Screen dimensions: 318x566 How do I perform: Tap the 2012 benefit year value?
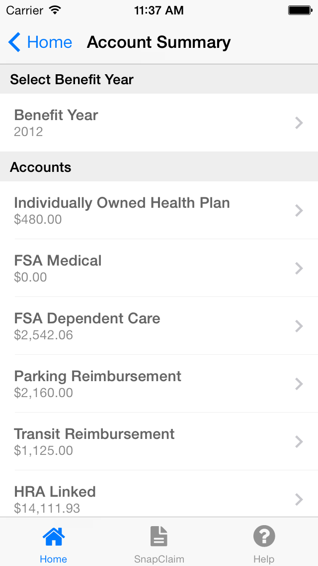click(x=28, y=132)
